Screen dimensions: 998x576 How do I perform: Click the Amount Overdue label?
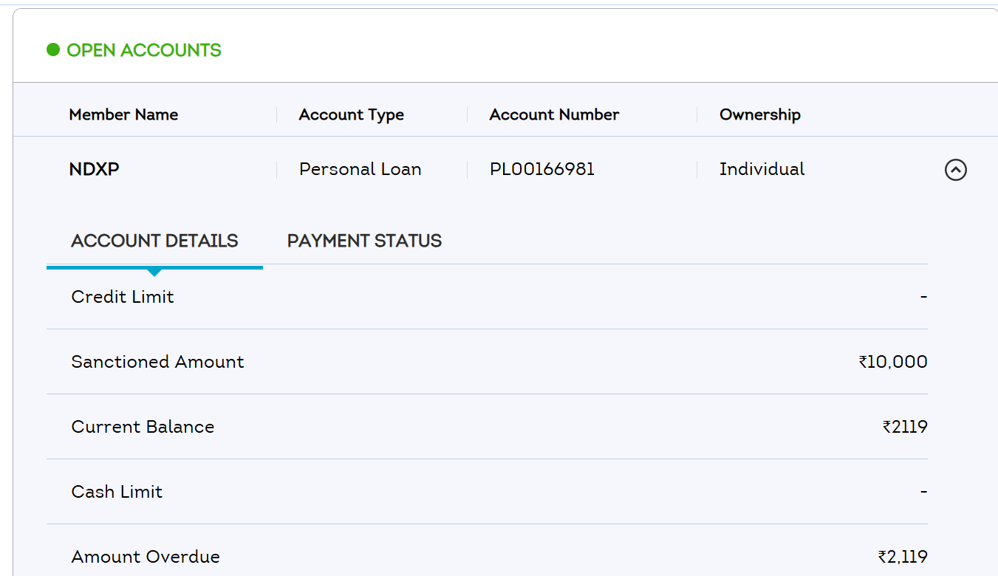click(146, 557)
